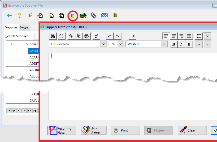Click the find and replace icon

click(62, 36)
